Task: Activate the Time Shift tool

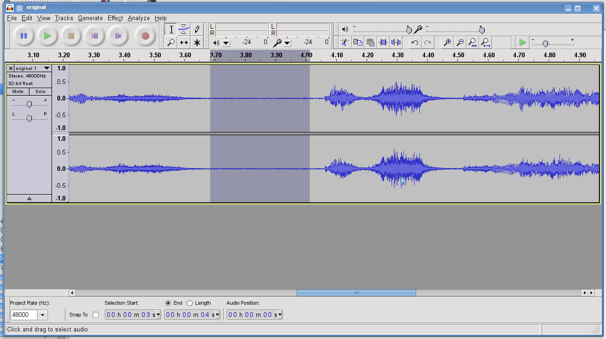Action: click(x=184, y=43)
